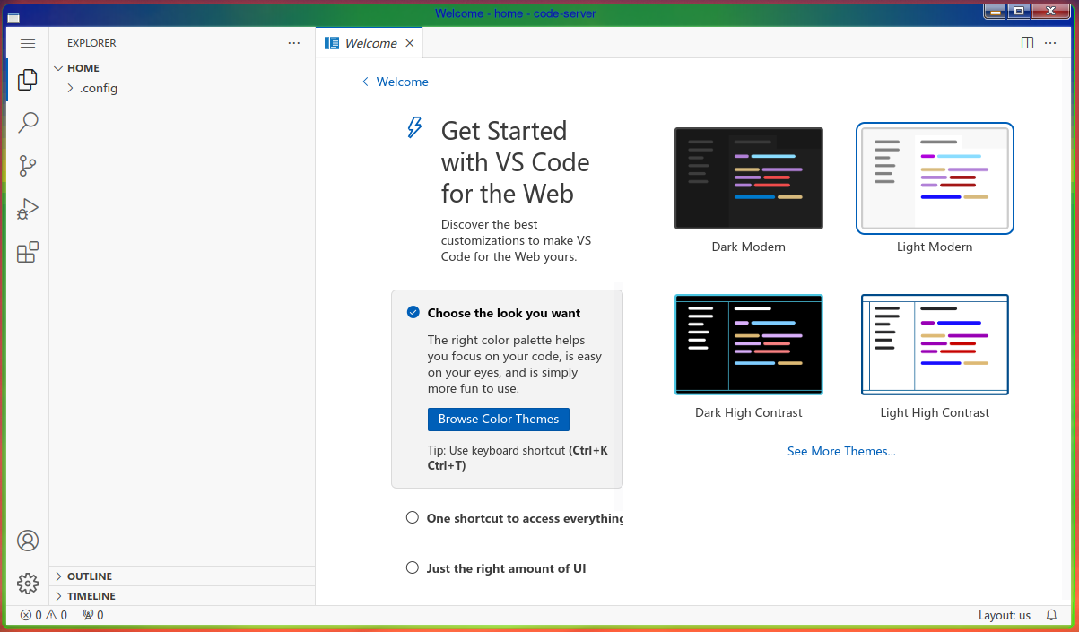This screenshot has height=632, width=1079.
Task: Select the Dark Modern theme thumbnail
Action: [749, 178]
